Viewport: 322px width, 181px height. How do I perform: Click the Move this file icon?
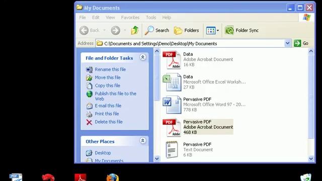click(x=89, y=77)
